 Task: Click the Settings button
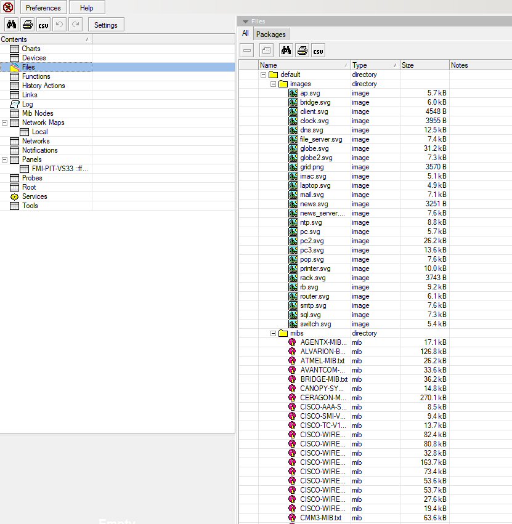pos(106,25)
